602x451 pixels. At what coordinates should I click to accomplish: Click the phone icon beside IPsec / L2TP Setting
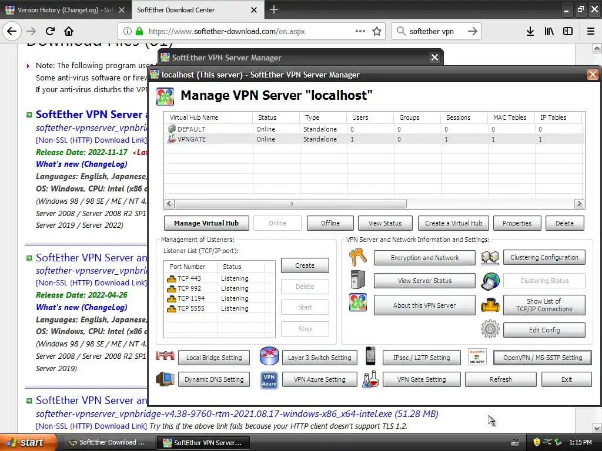[370, 356]
